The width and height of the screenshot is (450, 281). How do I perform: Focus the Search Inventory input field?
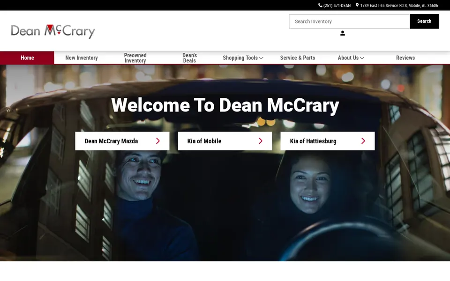click(349, 21)
